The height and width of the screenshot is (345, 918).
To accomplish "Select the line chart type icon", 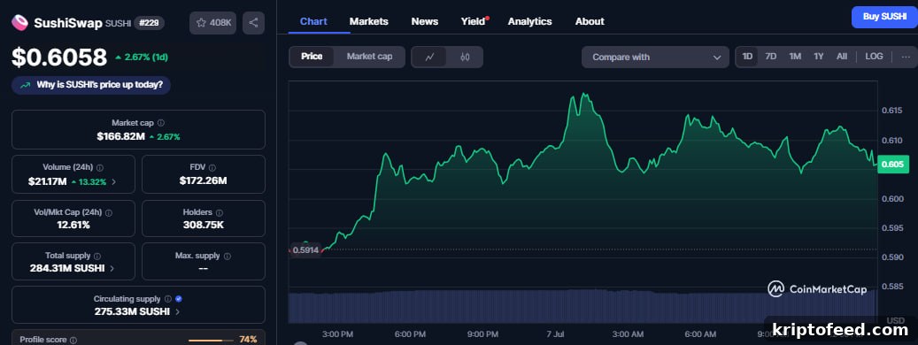I will coord(429,57).
